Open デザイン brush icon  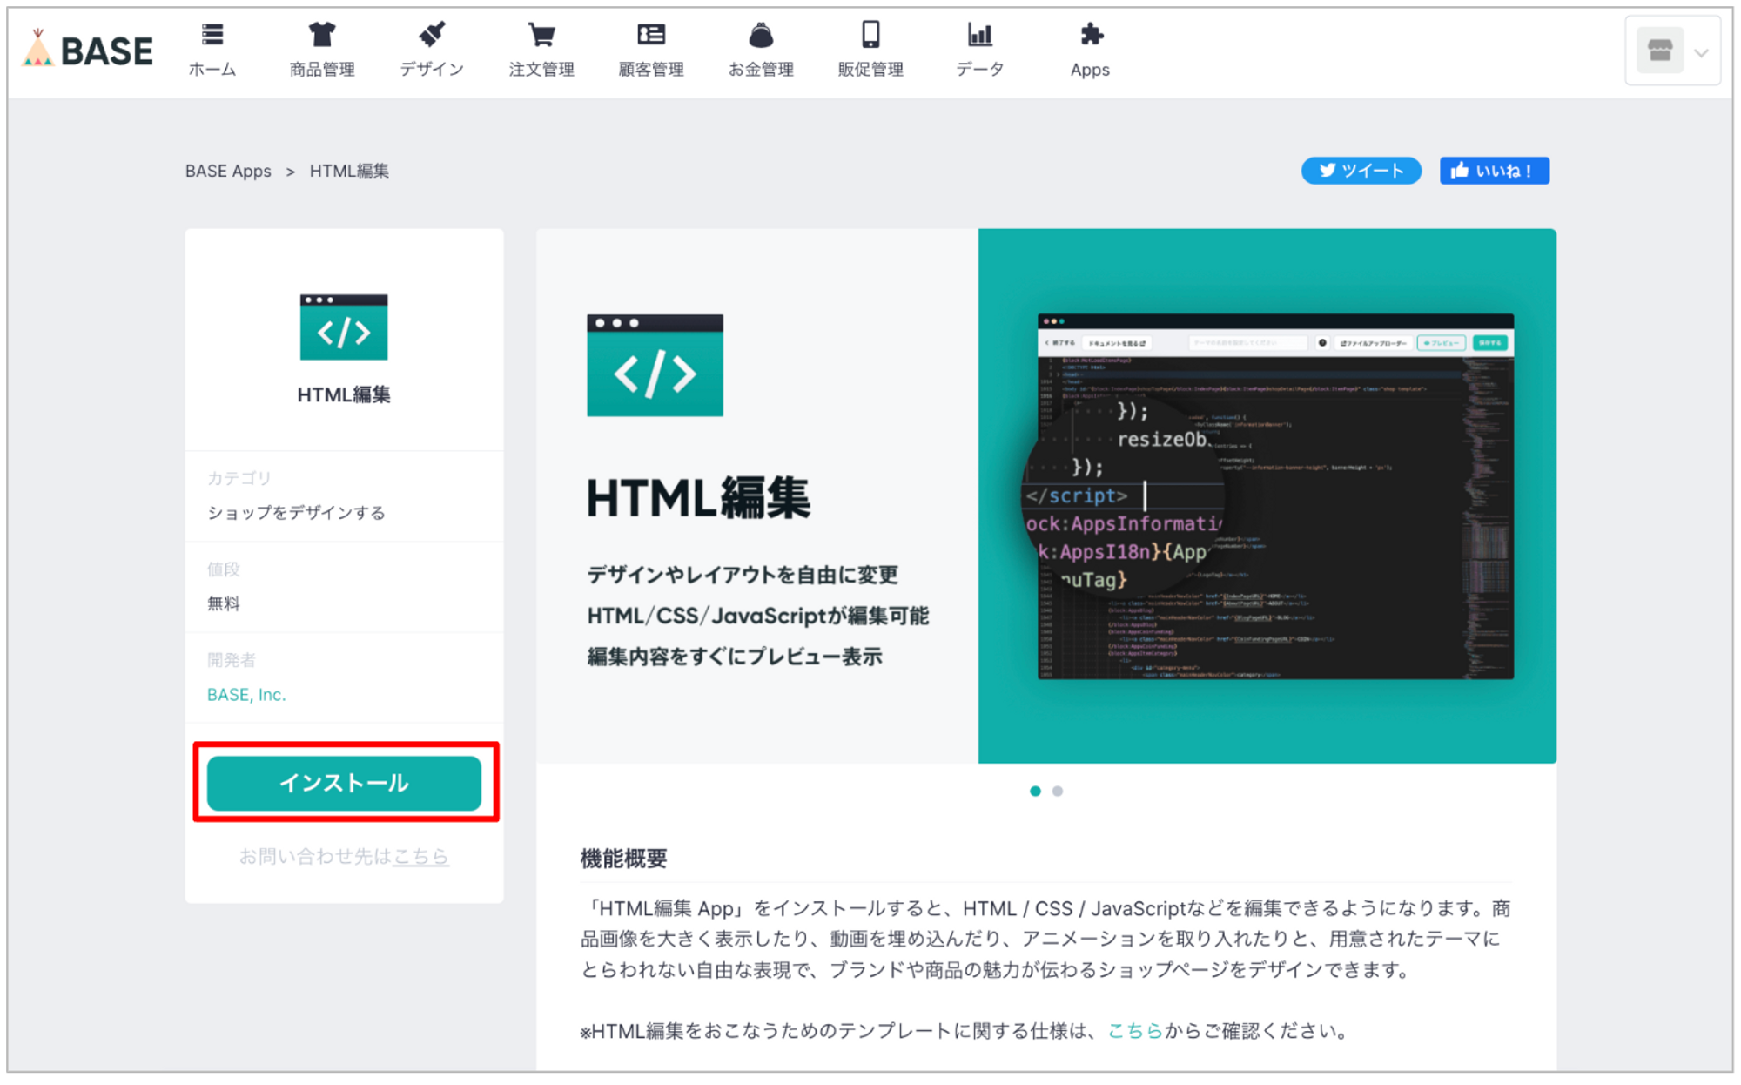click(x=432, y=34)
